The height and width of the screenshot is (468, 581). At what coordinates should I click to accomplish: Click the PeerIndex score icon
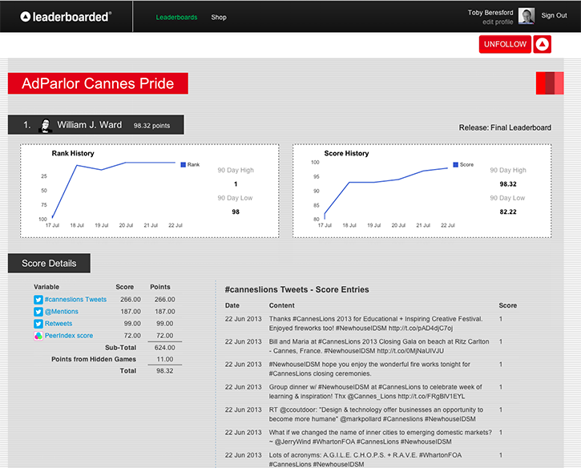[38, 336]
